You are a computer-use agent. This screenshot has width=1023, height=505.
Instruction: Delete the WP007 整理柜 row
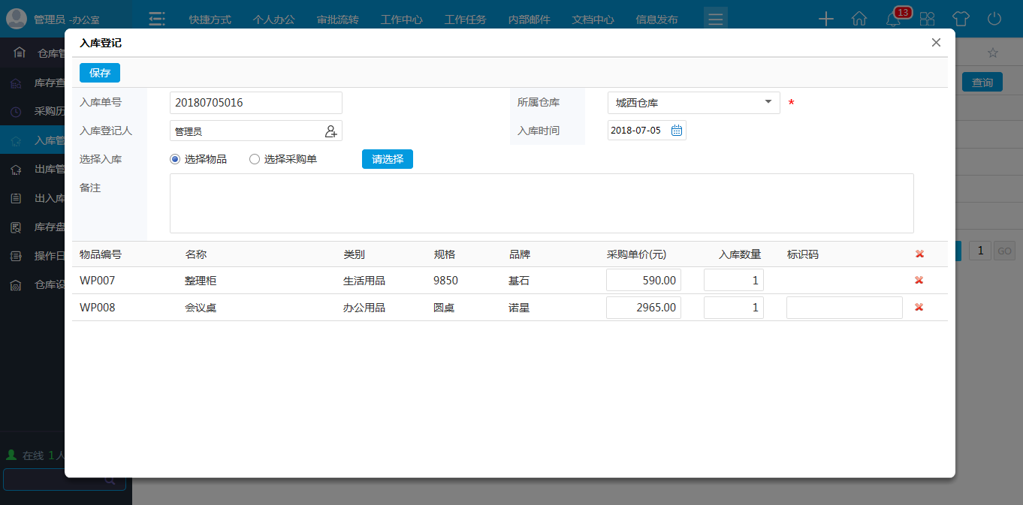[919, 281]
